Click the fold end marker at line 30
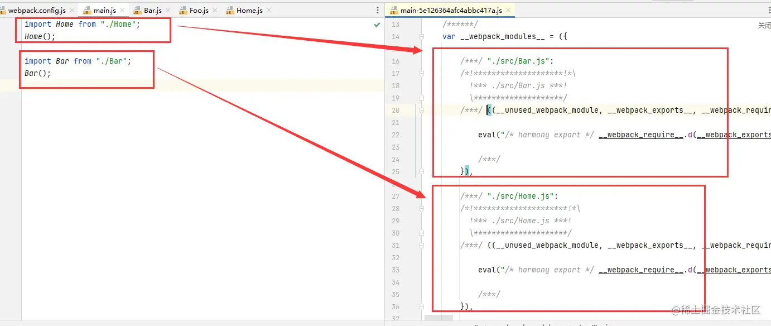 (x=422, y=233)
